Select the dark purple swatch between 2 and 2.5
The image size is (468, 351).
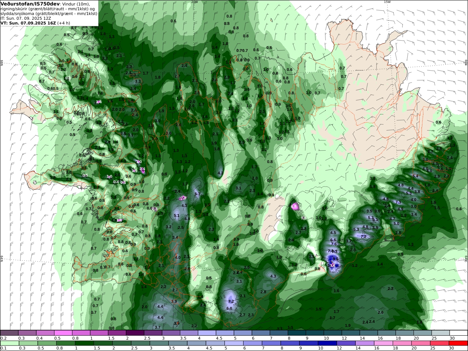pos(135,333)
